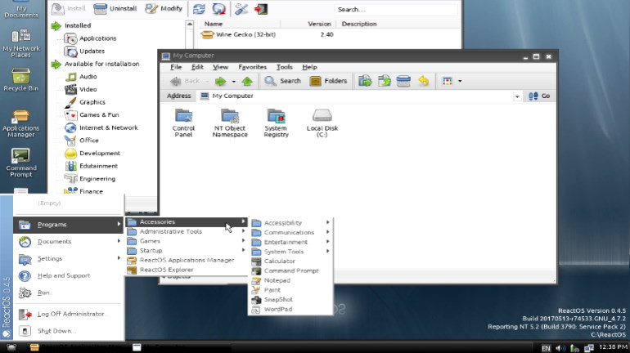Expand the Games submenu in Programs
The image size is (630, 353).
tap(187, 241)
